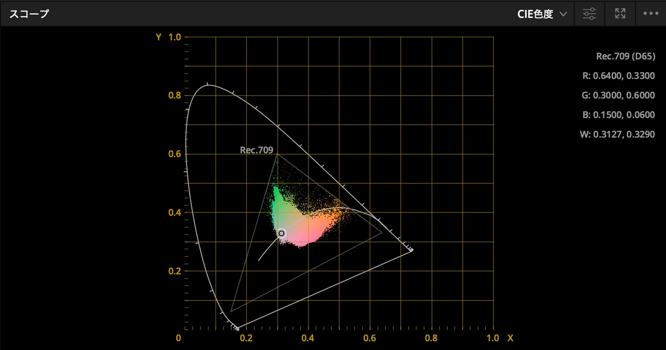Open the CIE色度 scope type dropdown
This screenshot has width=666, height=350.
[535, 14]
